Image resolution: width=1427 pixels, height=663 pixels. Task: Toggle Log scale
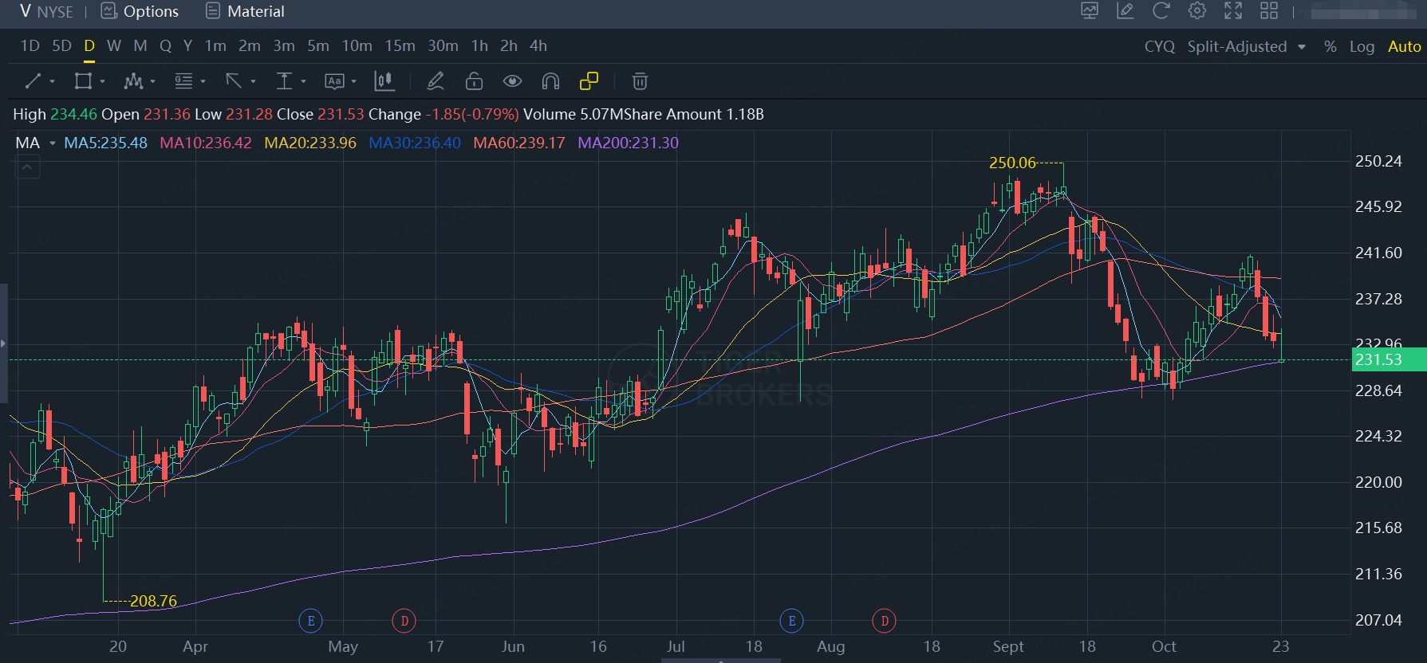click(x=1362, y=46)
